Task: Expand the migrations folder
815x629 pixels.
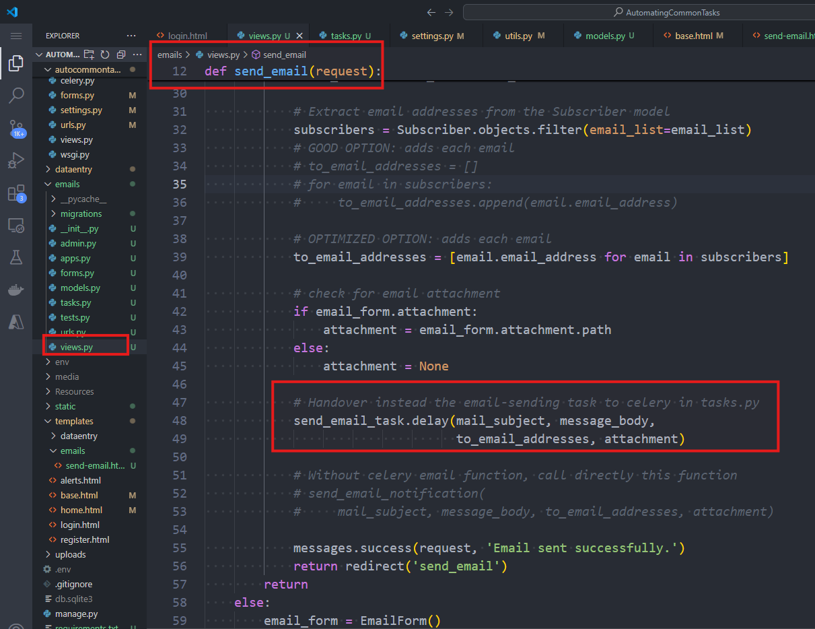Action: pyautogui.click(x=90, y=213)
